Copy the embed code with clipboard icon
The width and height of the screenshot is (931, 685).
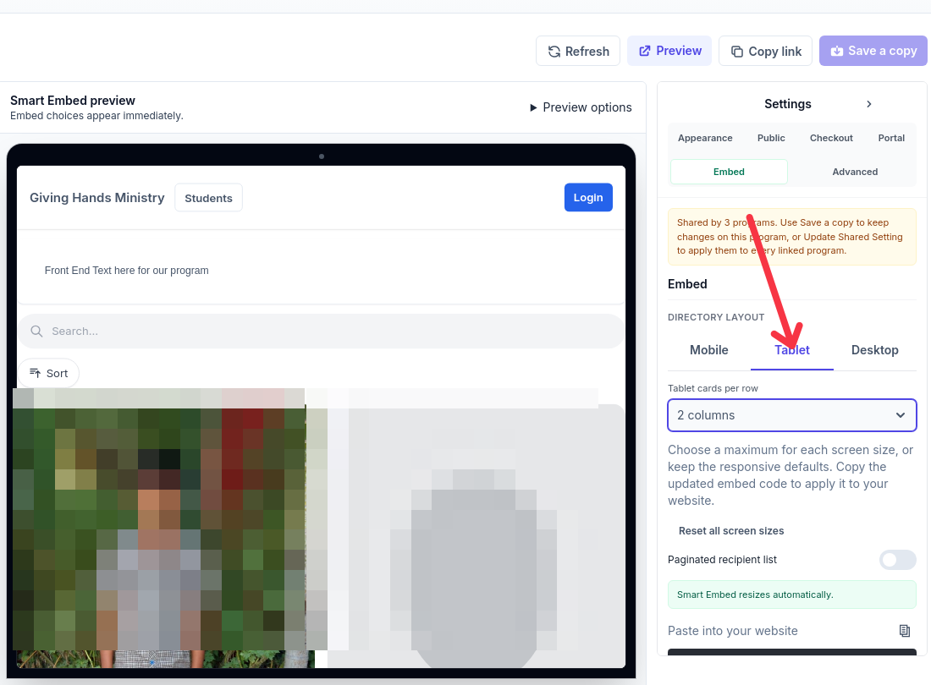[904, 631]
